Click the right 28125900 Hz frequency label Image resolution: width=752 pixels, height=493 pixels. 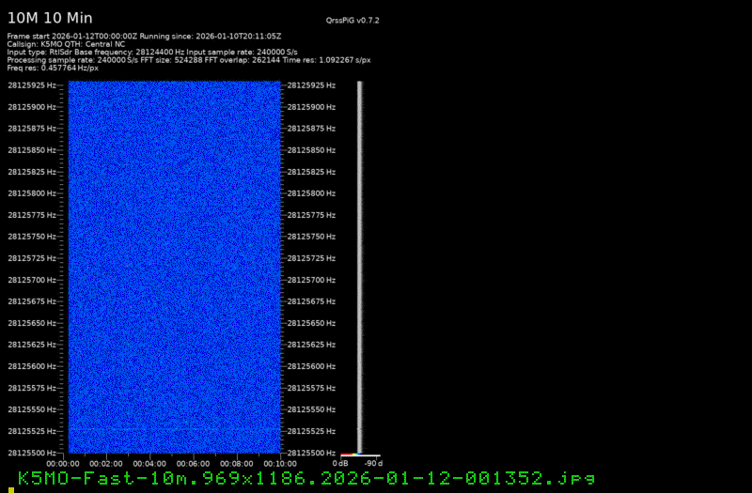(x=311, y=107)
